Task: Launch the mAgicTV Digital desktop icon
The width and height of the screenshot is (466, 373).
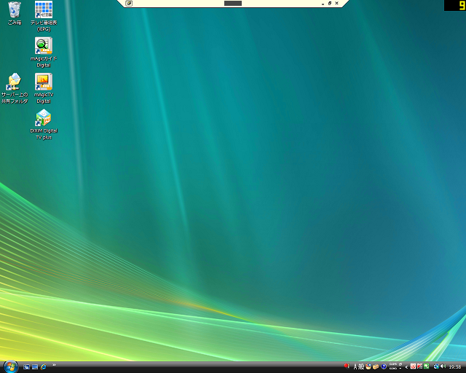Action: point(44,82)
